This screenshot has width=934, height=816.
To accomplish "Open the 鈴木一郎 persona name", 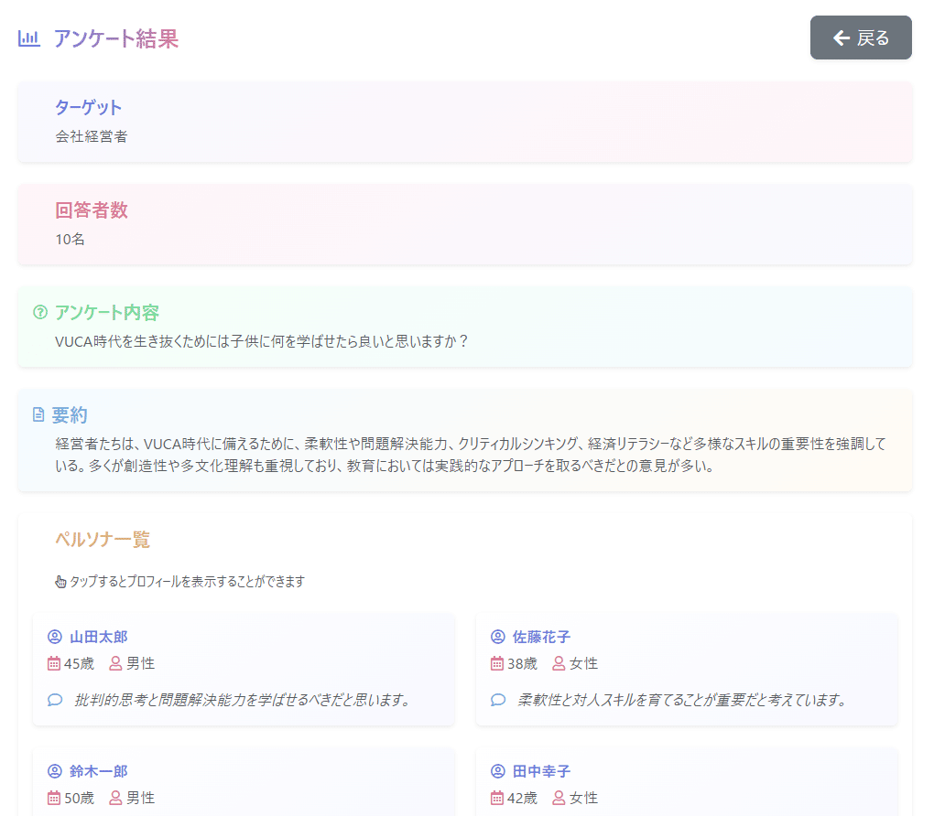I will click(x=98, y=771).
